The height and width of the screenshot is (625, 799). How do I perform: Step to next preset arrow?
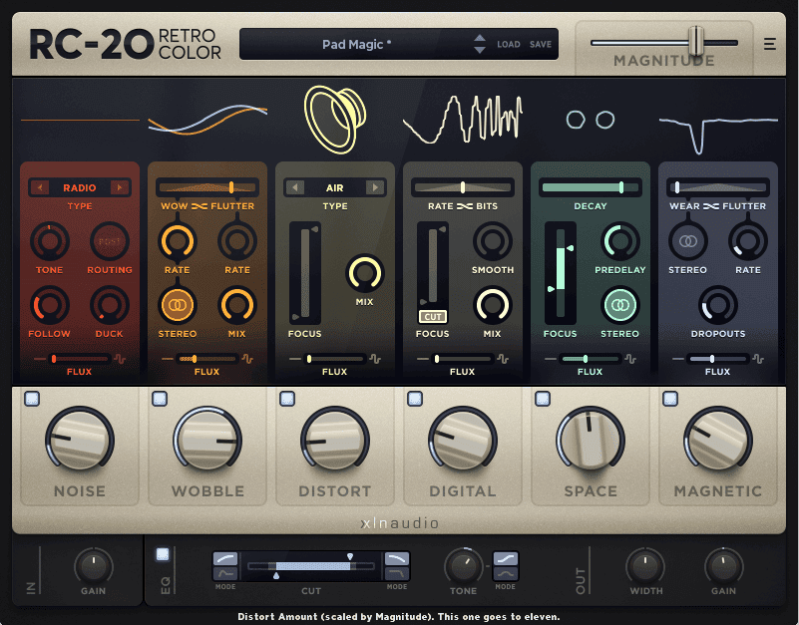point(480,50)
